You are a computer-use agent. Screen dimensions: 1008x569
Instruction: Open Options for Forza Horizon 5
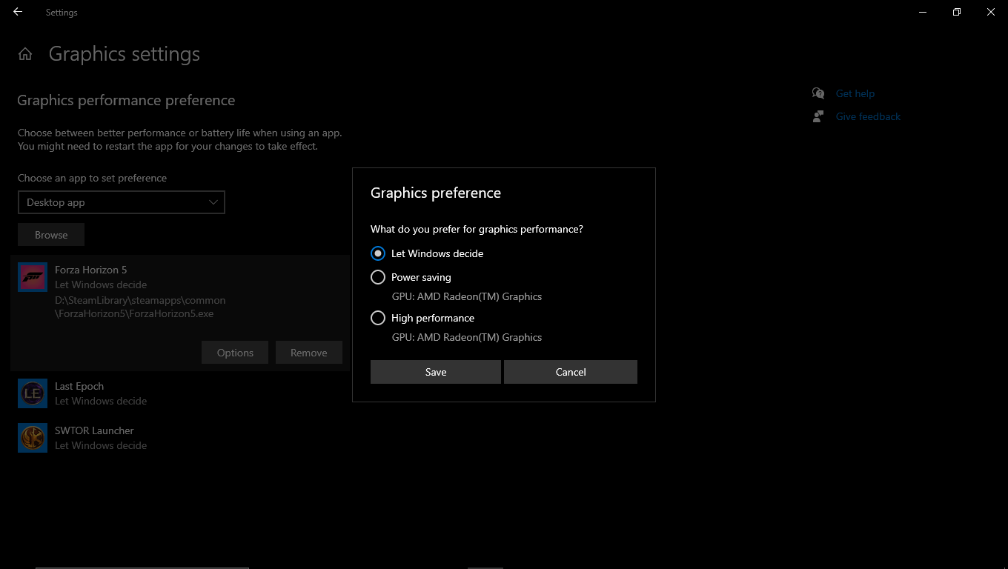(235, 353)
